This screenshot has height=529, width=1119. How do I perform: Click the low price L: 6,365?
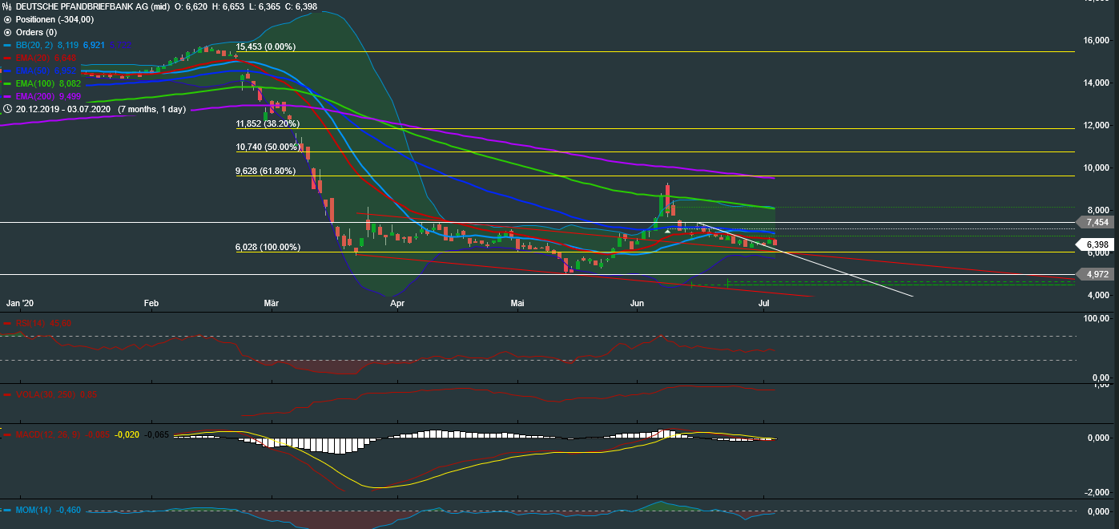click(263, 6)
